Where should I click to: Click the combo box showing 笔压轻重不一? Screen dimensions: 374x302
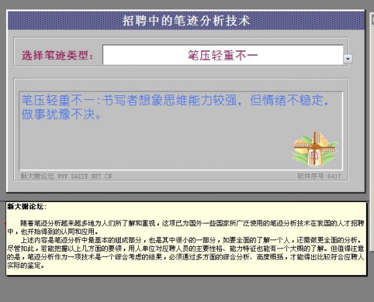pos(223,55)
